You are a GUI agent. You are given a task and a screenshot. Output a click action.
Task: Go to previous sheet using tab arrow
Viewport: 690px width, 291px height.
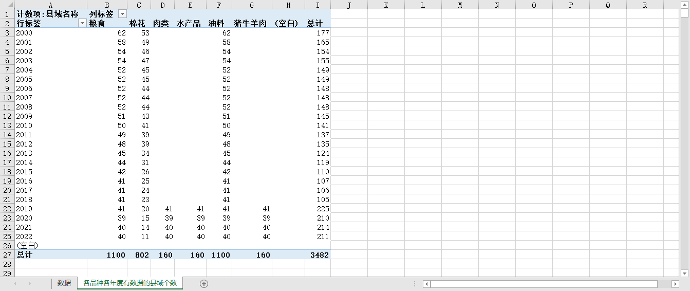click(15, 284)
